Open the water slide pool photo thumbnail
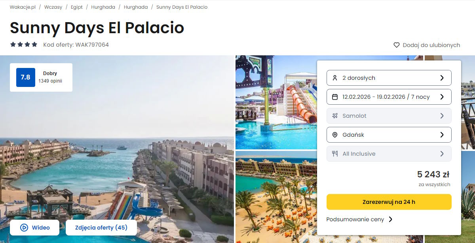This screenshot has width=475, height=243. (276, 102)
